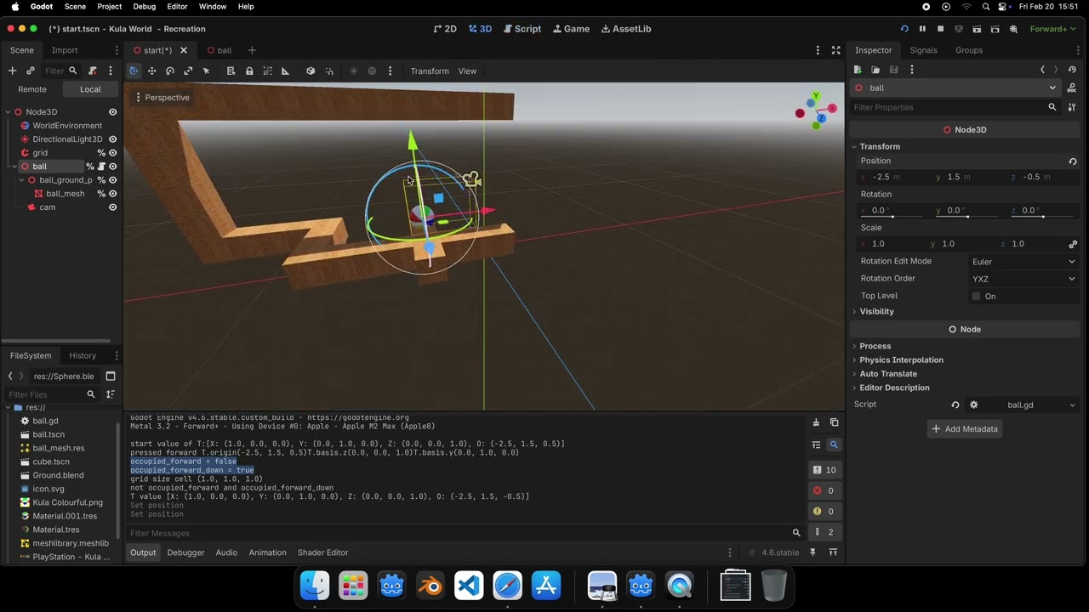
Task: Click the Add Metadata button
Action: (x=965, y=429)
